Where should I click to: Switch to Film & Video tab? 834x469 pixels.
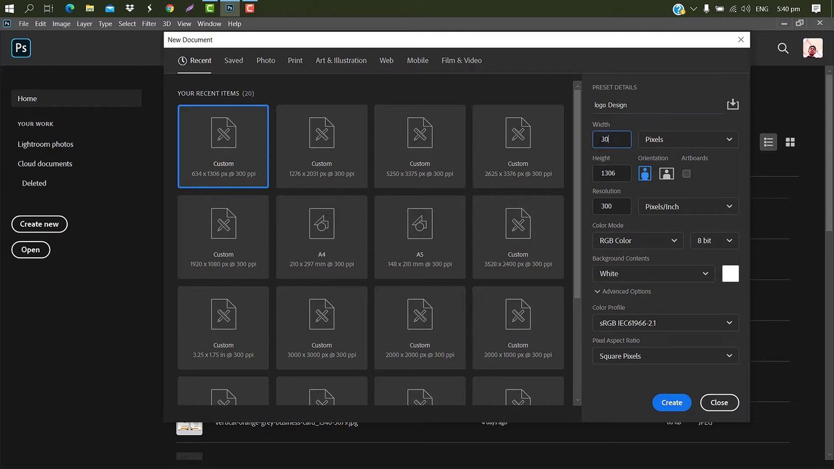[x=461, y=61]
